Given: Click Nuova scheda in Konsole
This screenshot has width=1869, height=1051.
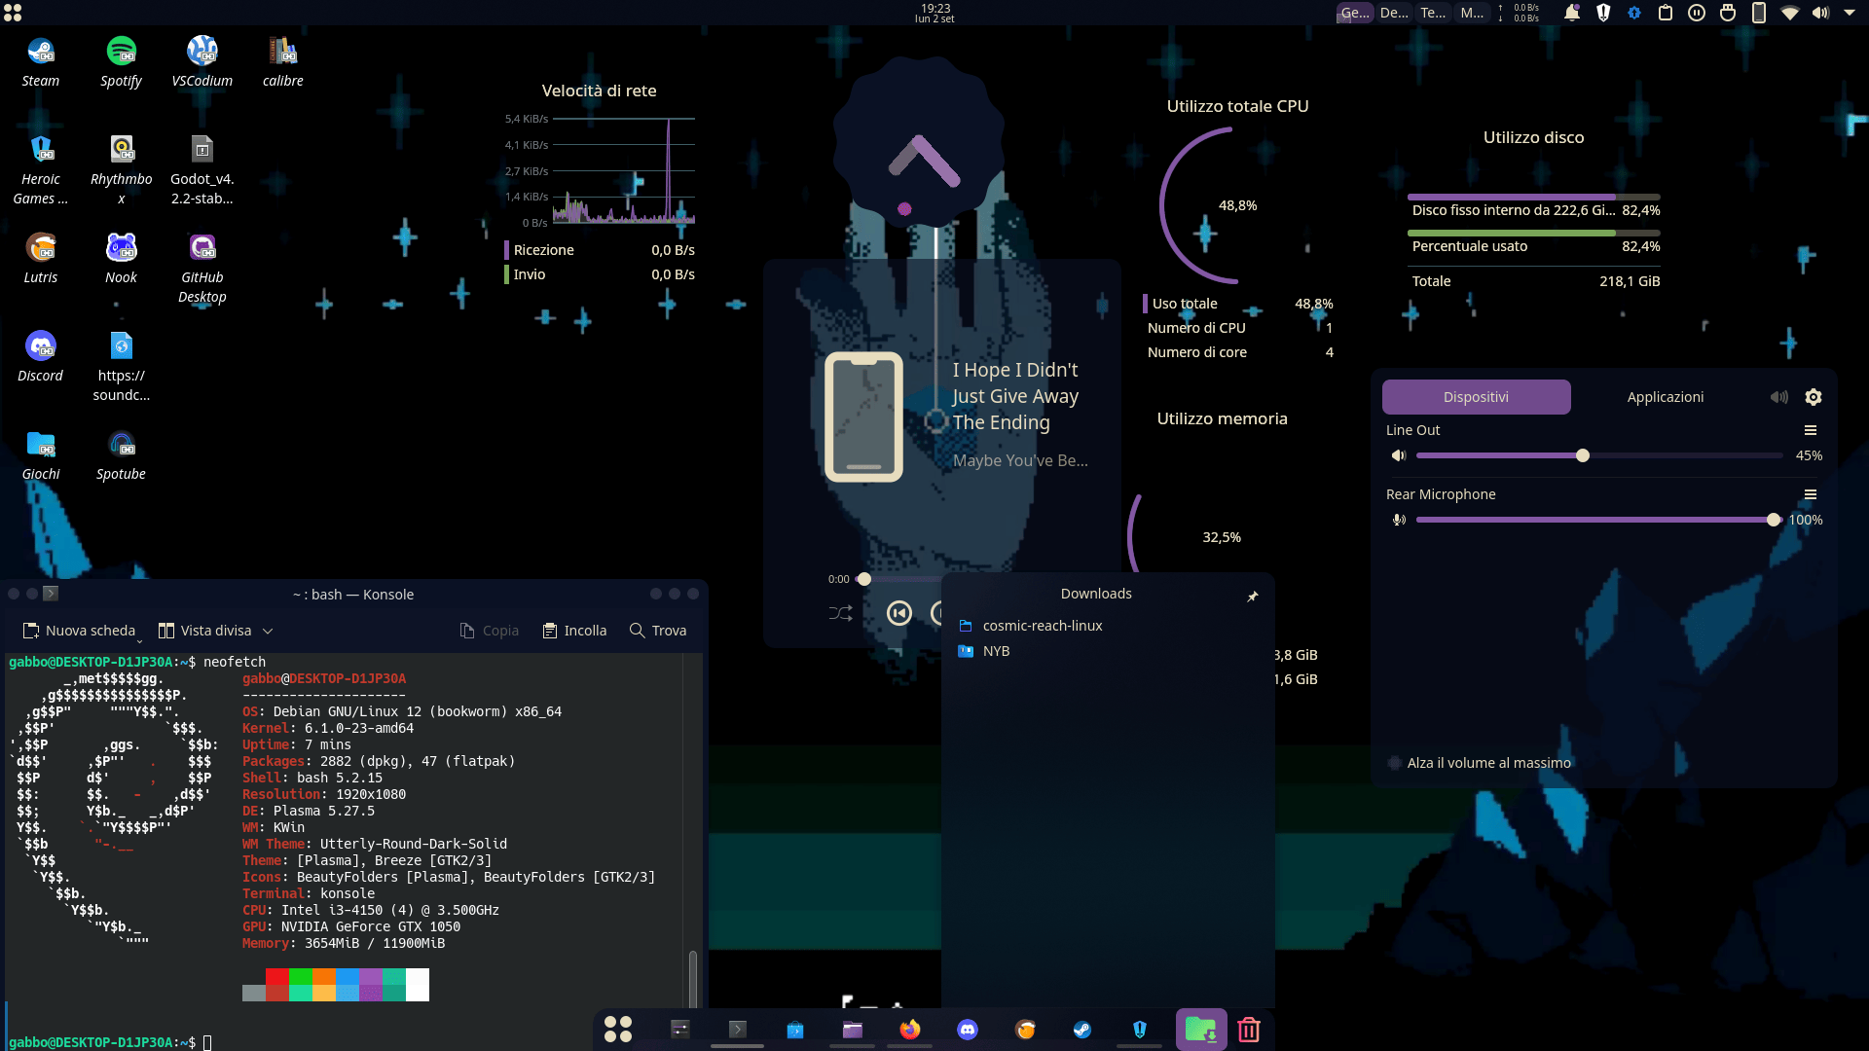Looking at the screenshot, I should [x=80, y=631].
